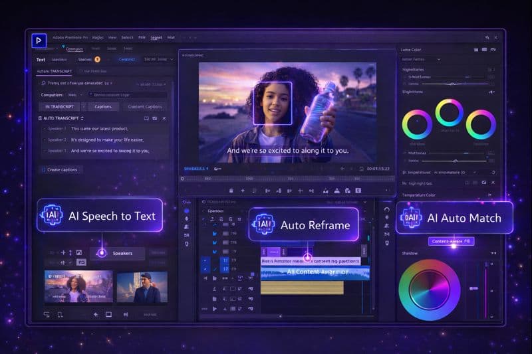This screenshot has width=532, height=354.
Task: Toggle second blue track checkbox in timeline
Action: pyautogui.click(x=214, y=242)
